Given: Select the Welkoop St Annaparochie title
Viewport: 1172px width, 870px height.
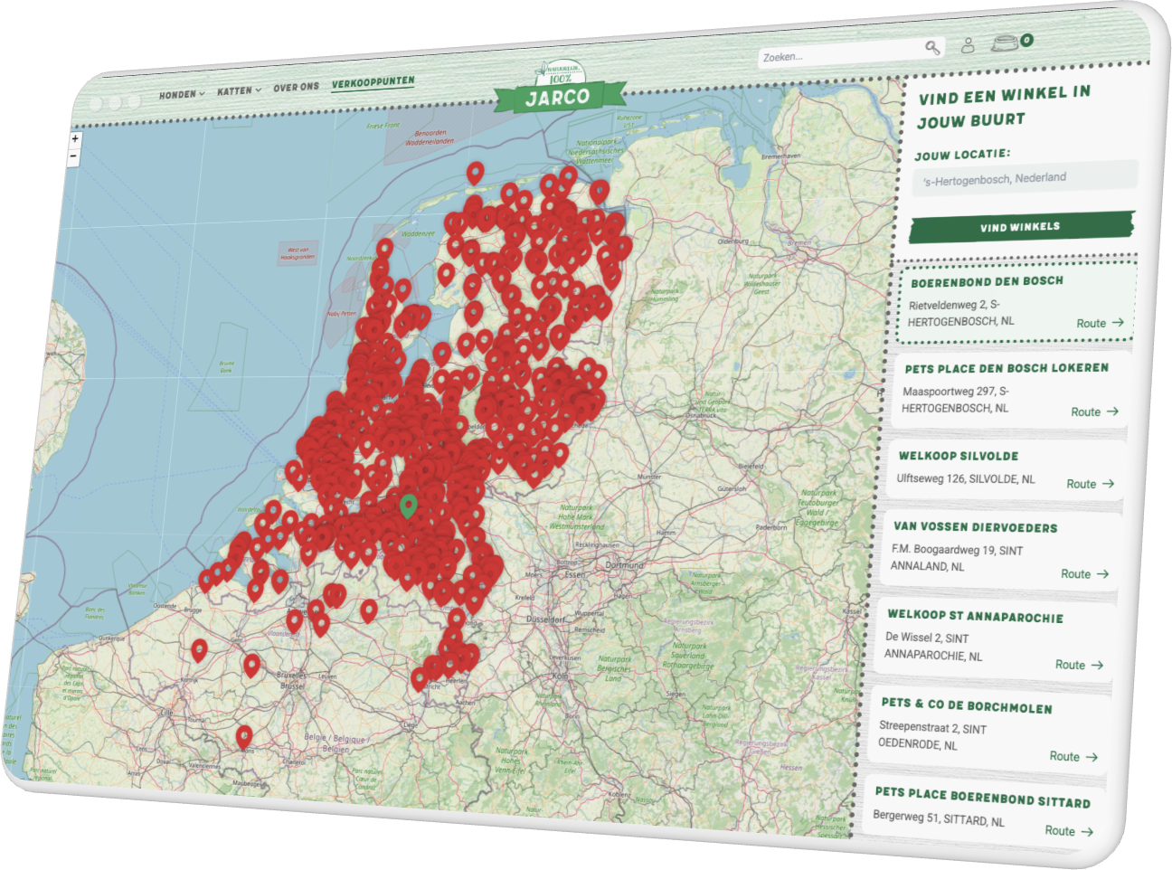Looking at the screenshot, I should pos(975,616).
